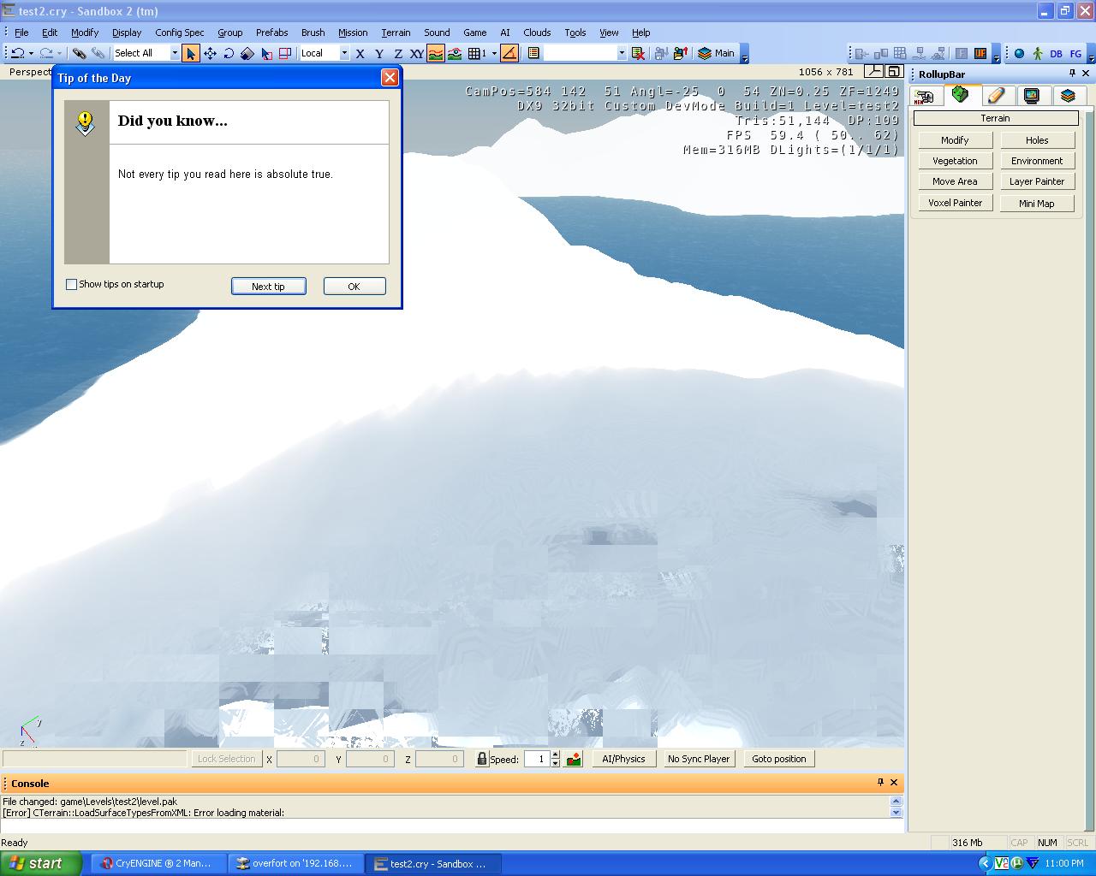Toggle Follow terrain and snap to objects
The width and height of the screenshot is (1096, 876).
click(x=455, y=53)
